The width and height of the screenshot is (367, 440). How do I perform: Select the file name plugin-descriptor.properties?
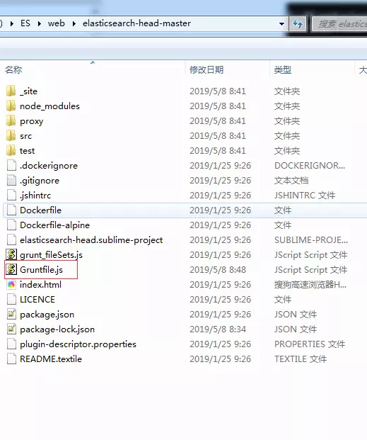[x=78, y=344]
